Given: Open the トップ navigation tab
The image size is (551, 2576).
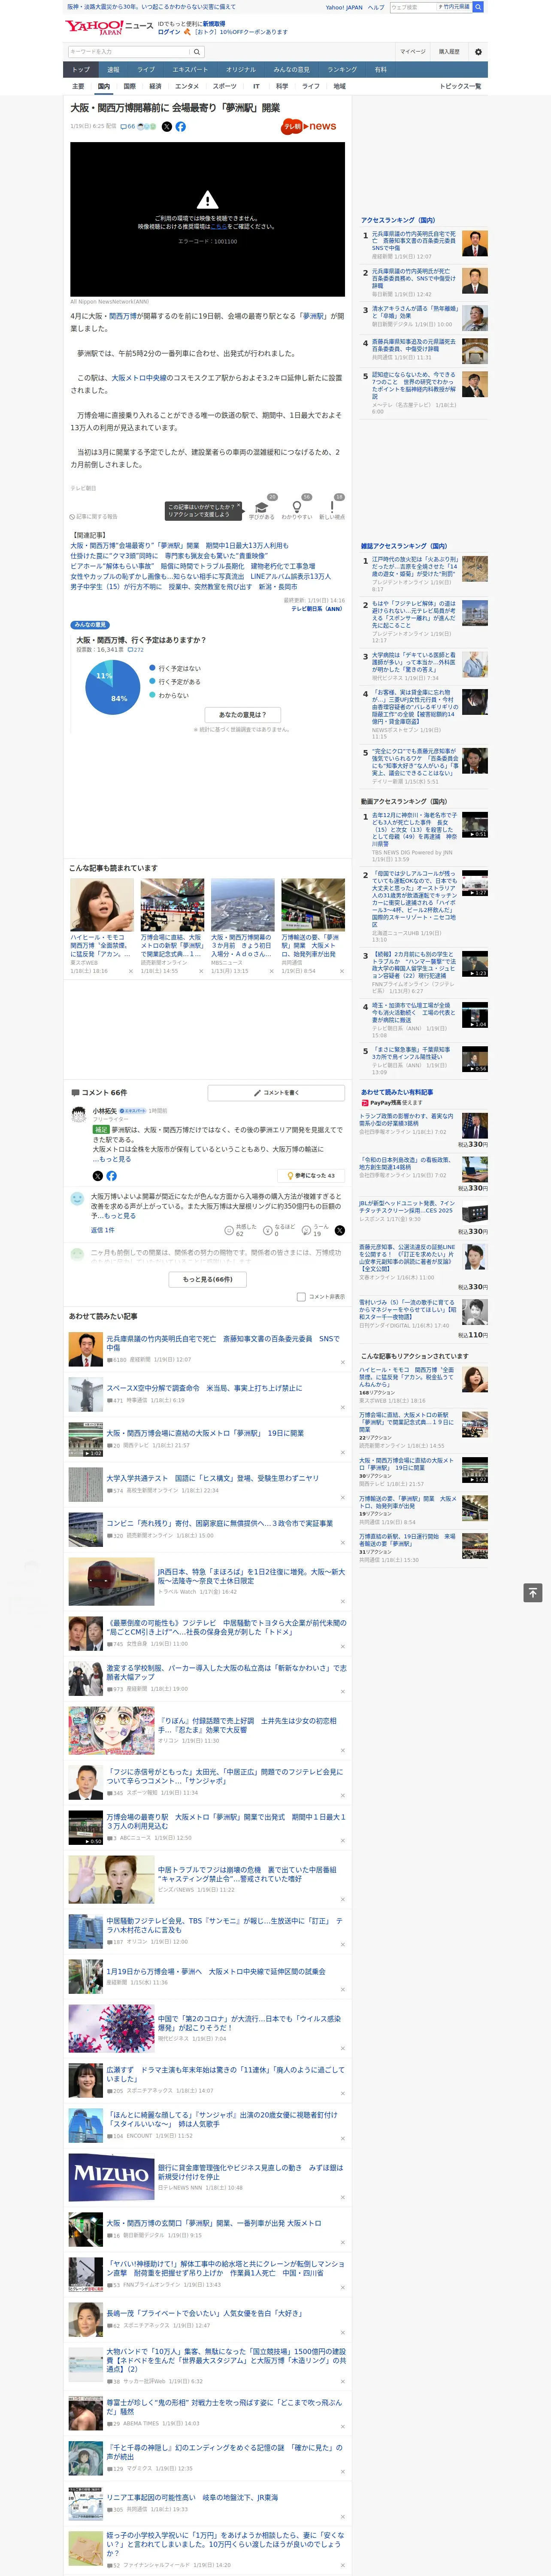Looking at the screenshot, I should click(x=81, y=70).
